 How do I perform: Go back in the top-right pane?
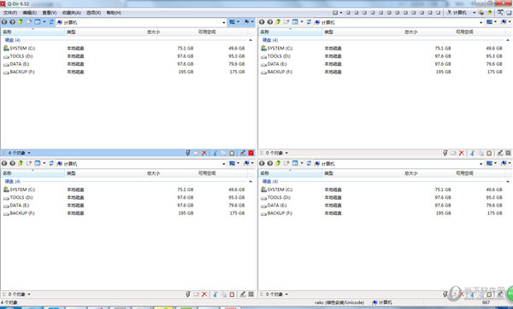262,22
